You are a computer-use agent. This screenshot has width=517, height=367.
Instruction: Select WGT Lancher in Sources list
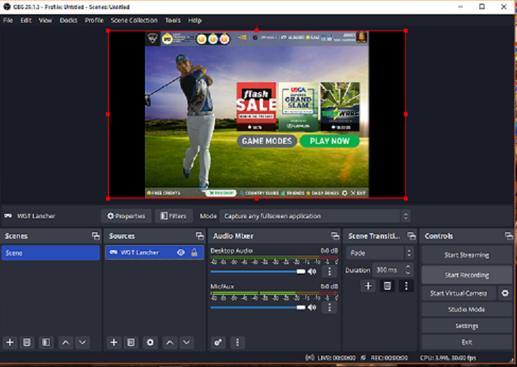pyautogui.click(x=154, y=253)
